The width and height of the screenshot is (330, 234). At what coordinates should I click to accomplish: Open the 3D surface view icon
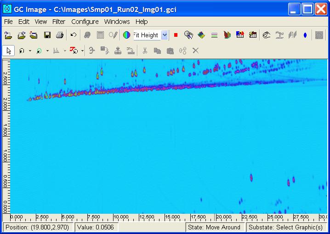(x=201, y=35)
